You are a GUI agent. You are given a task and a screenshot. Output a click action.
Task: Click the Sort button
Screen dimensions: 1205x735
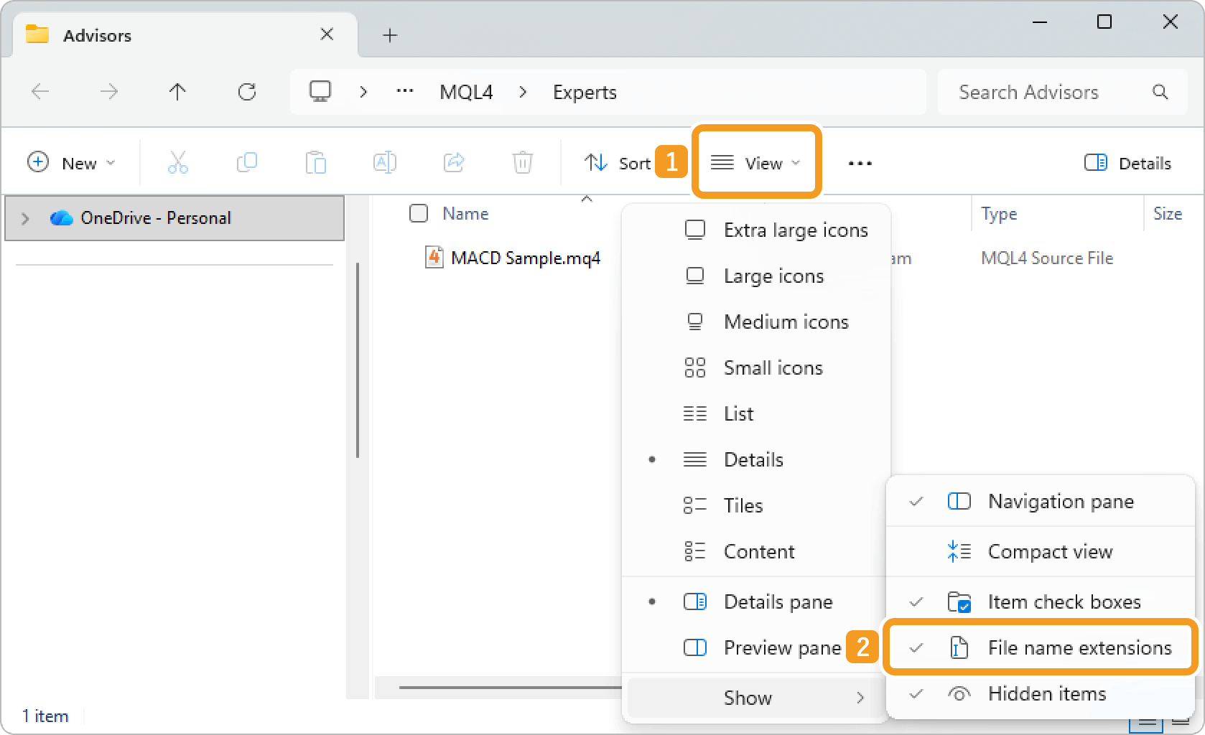[x=618, y=163]
